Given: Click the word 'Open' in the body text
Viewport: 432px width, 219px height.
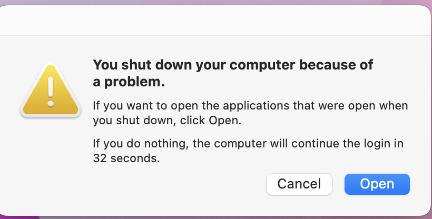Looking at the screenshot, I should tap(224, 120).
